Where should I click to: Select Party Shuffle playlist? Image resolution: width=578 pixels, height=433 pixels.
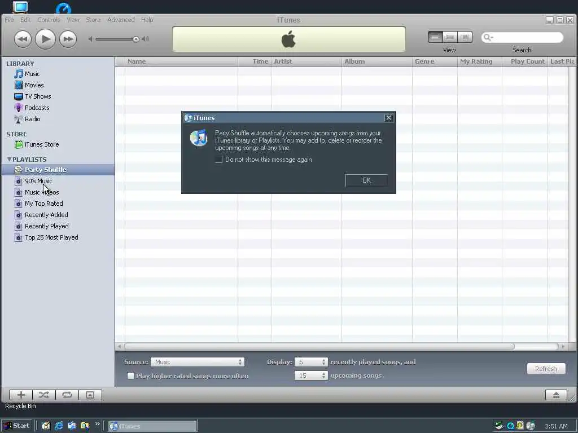58,170
